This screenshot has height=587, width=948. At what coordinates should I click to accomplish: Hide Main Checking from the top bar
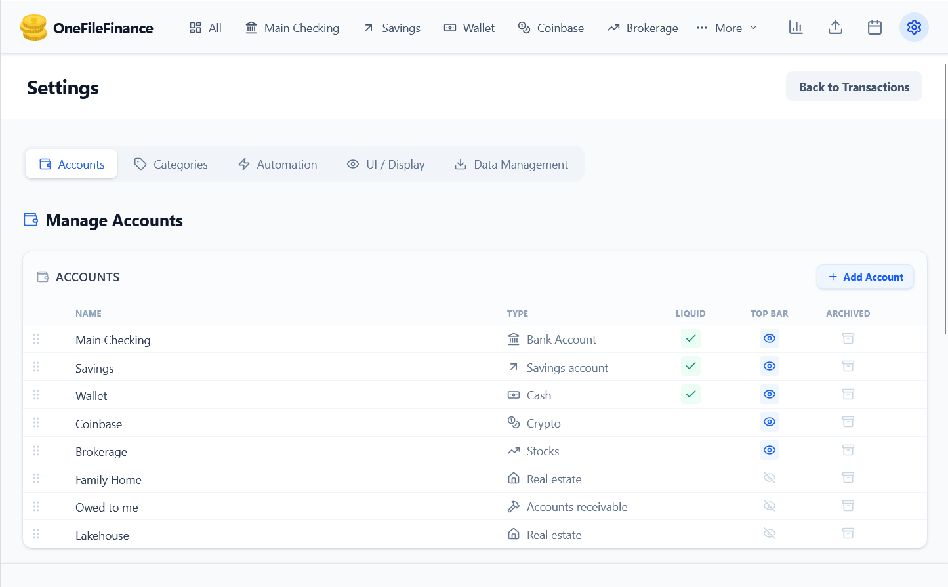[769, 338]
